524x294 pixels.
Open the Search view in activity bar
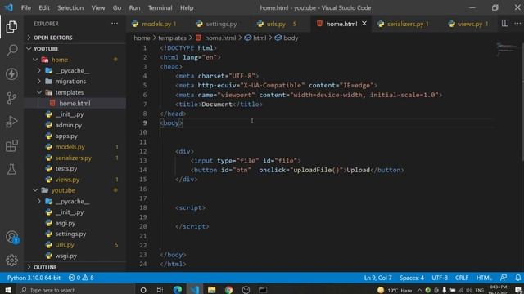coord(11,51)
